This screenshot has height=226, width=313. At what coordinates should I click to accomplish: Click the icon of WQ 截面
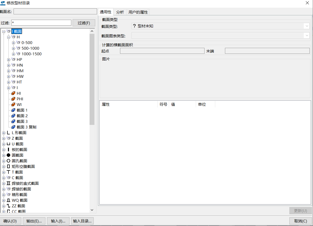tap(8, 200)
